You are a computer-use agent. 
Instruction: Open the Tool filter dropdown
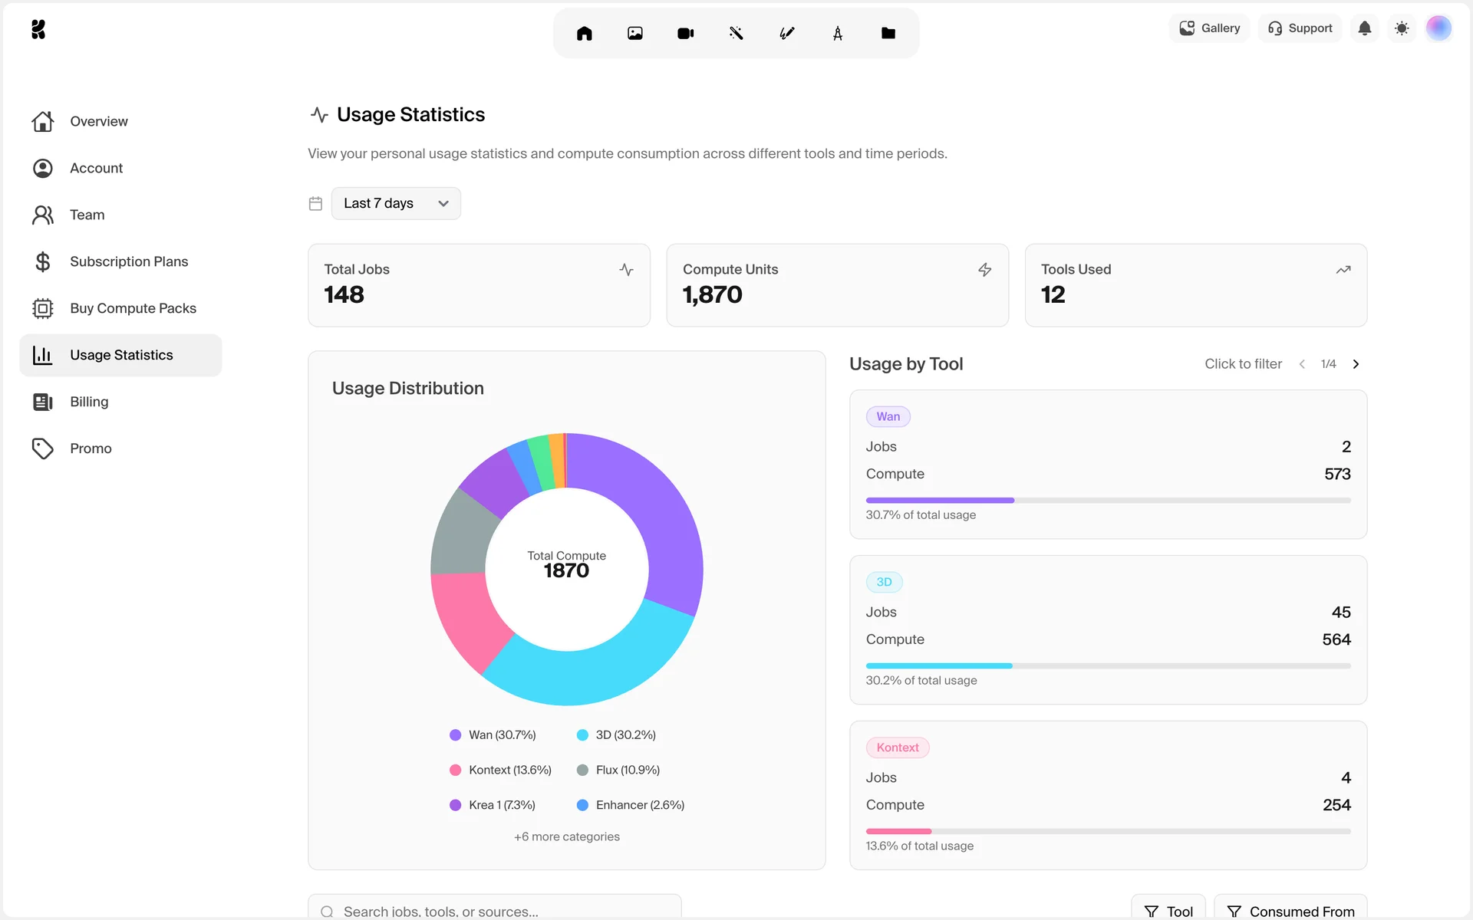pyautogui.click(x=1168, y=910)
